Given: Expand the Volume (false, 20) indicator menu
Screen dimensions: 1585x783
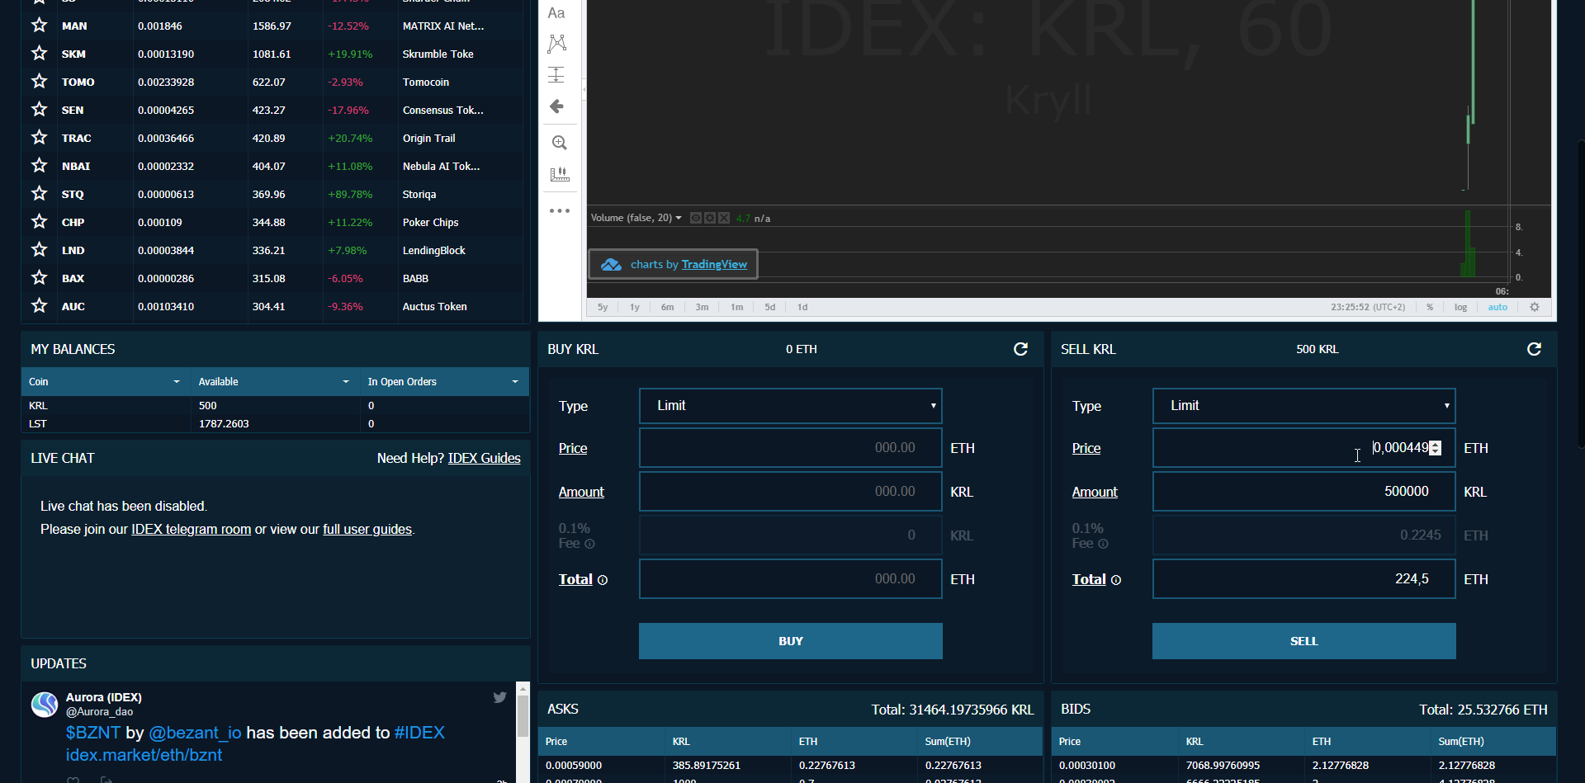Looking at the screenshot, I should tap(679, 218).
